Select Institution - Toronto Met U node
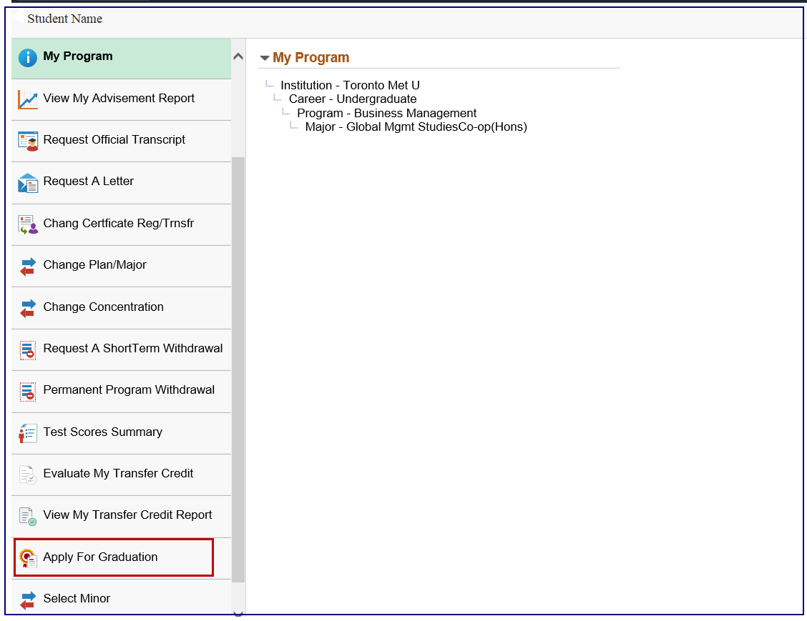Image resolution: width=807 pixels, height=621 pixels. tap(350, 86)
